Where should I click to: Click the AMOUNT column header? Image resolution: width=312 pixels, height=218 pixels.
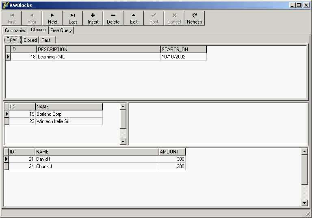(172, 151)
